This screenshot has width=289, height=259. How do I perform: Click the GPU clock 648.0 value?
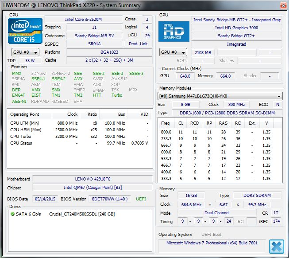coord(185,76)
